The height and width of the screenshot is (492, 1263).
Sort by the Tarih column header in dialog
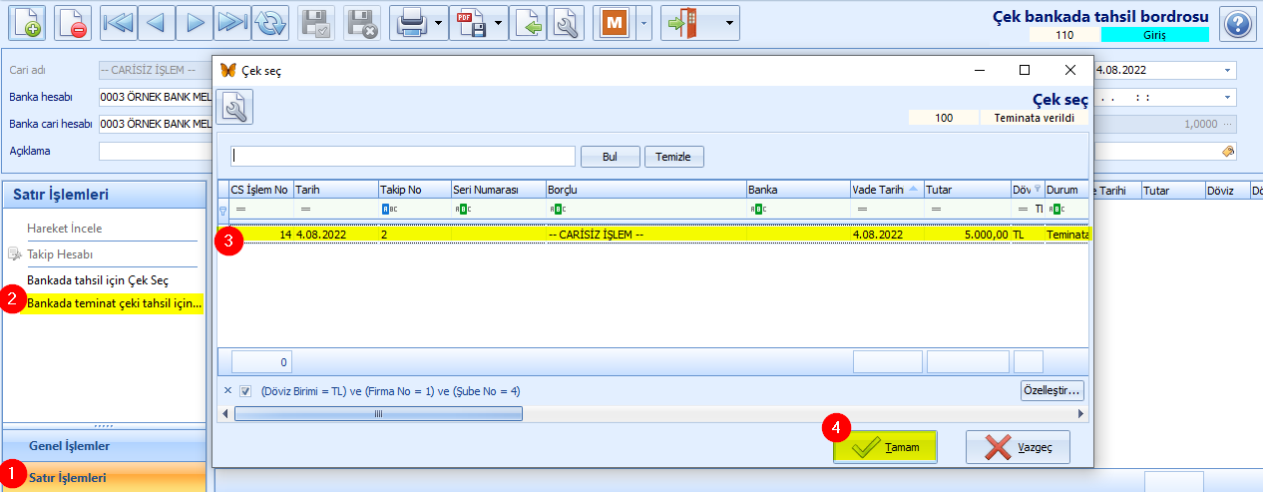(x=335, y=189)
